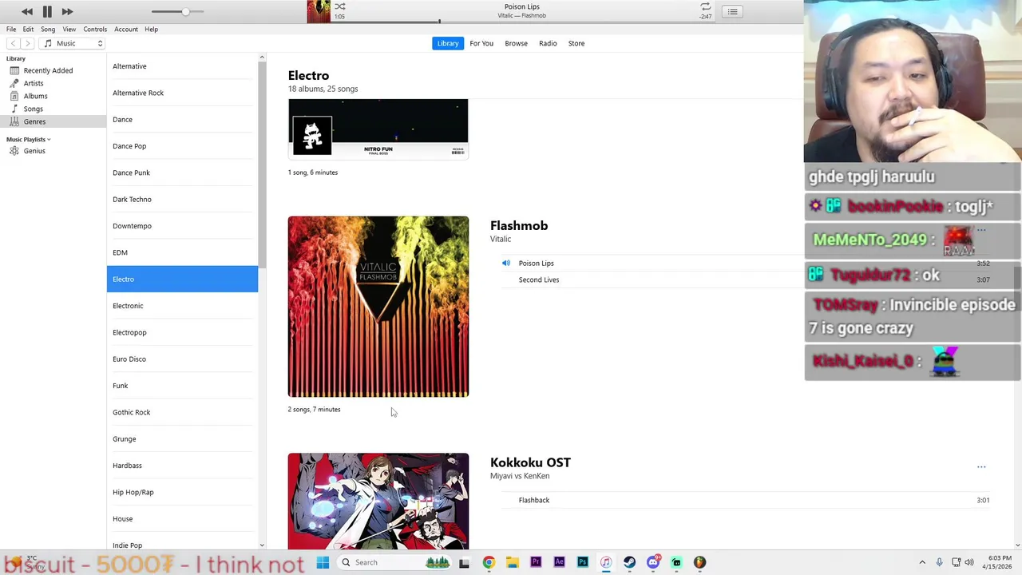Open the File menu
This screenshot has width=1022, height=575.
(11, 29)
